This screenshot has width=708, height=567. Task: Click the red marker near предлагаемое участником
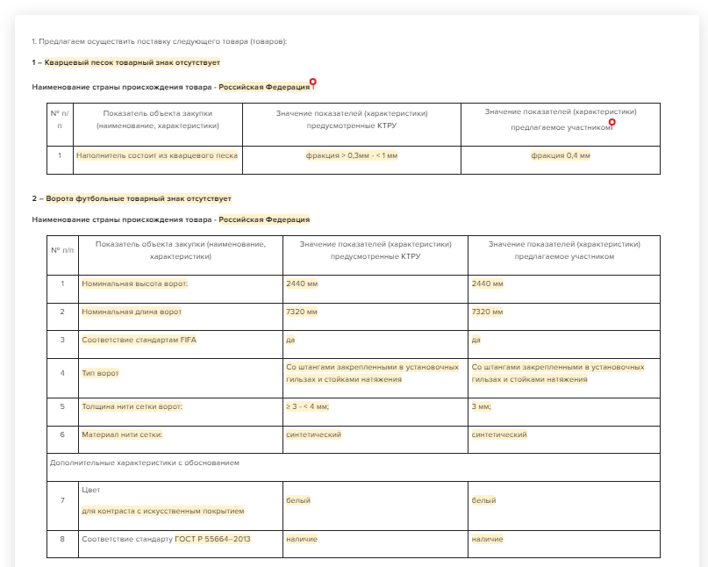point(611,123)
